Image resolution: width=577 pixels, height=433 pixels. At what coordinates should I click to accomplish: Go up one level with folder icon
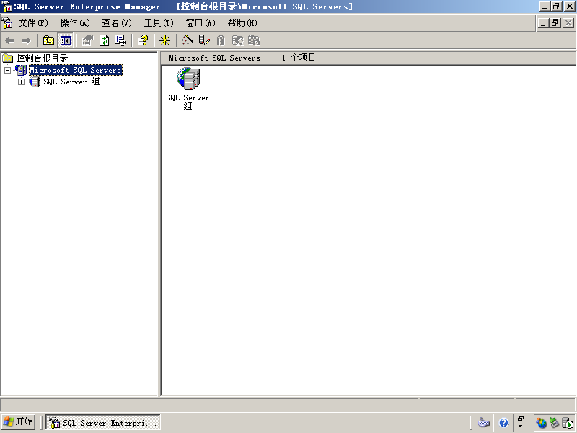[48, 40]
